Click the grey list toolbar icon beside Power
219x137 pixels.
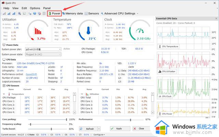(44, 14)
